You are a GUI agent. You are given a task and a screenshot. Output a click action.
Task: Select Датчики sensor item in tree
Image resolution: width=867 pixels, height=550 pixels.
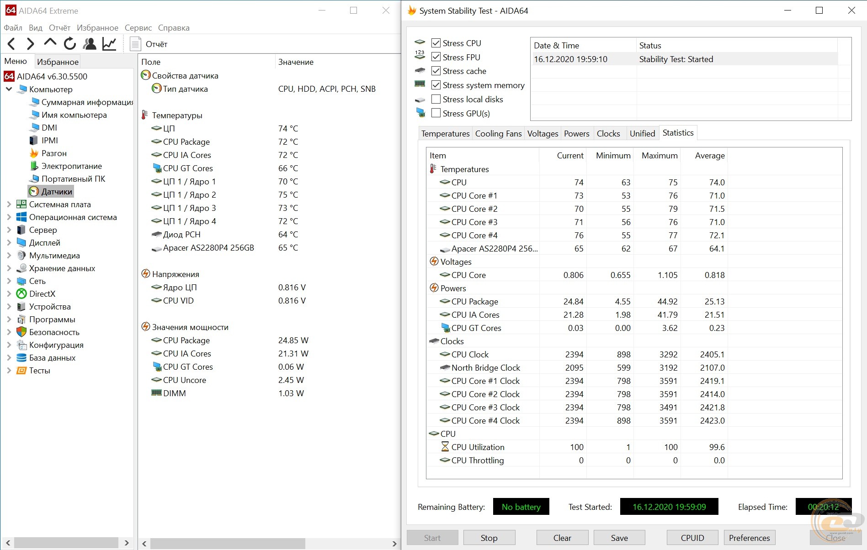coord(56,192)
